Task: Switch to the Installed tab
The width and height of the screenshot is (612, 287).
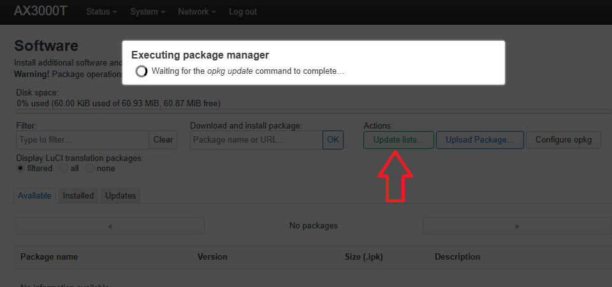Action: click(78, 195)
